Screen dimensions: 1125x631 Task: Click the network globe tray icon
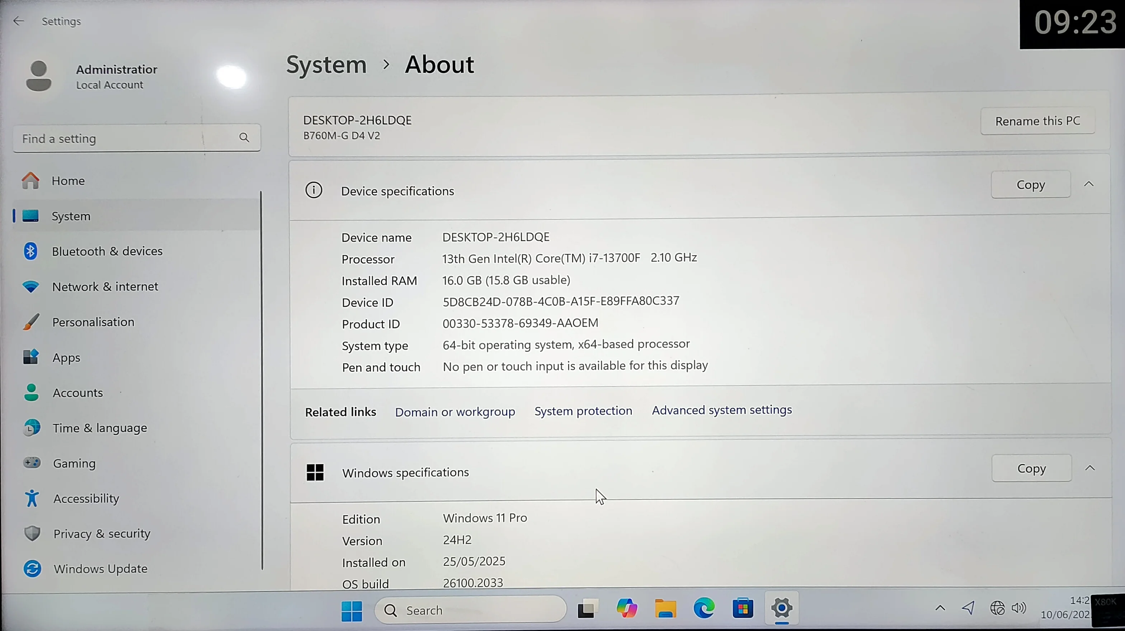[x=997, y=608]
